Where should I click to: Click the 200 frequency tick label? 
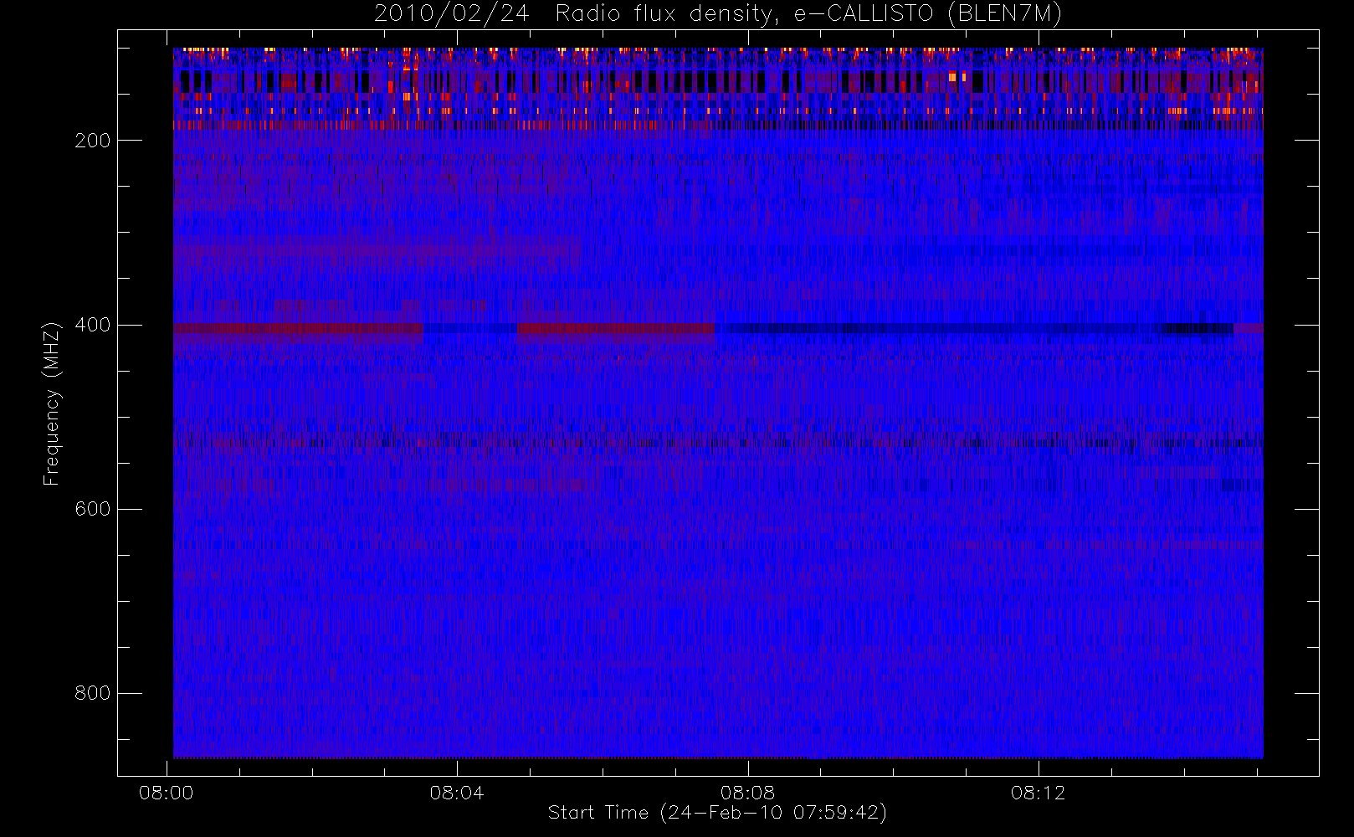click(x=92, y=141)
